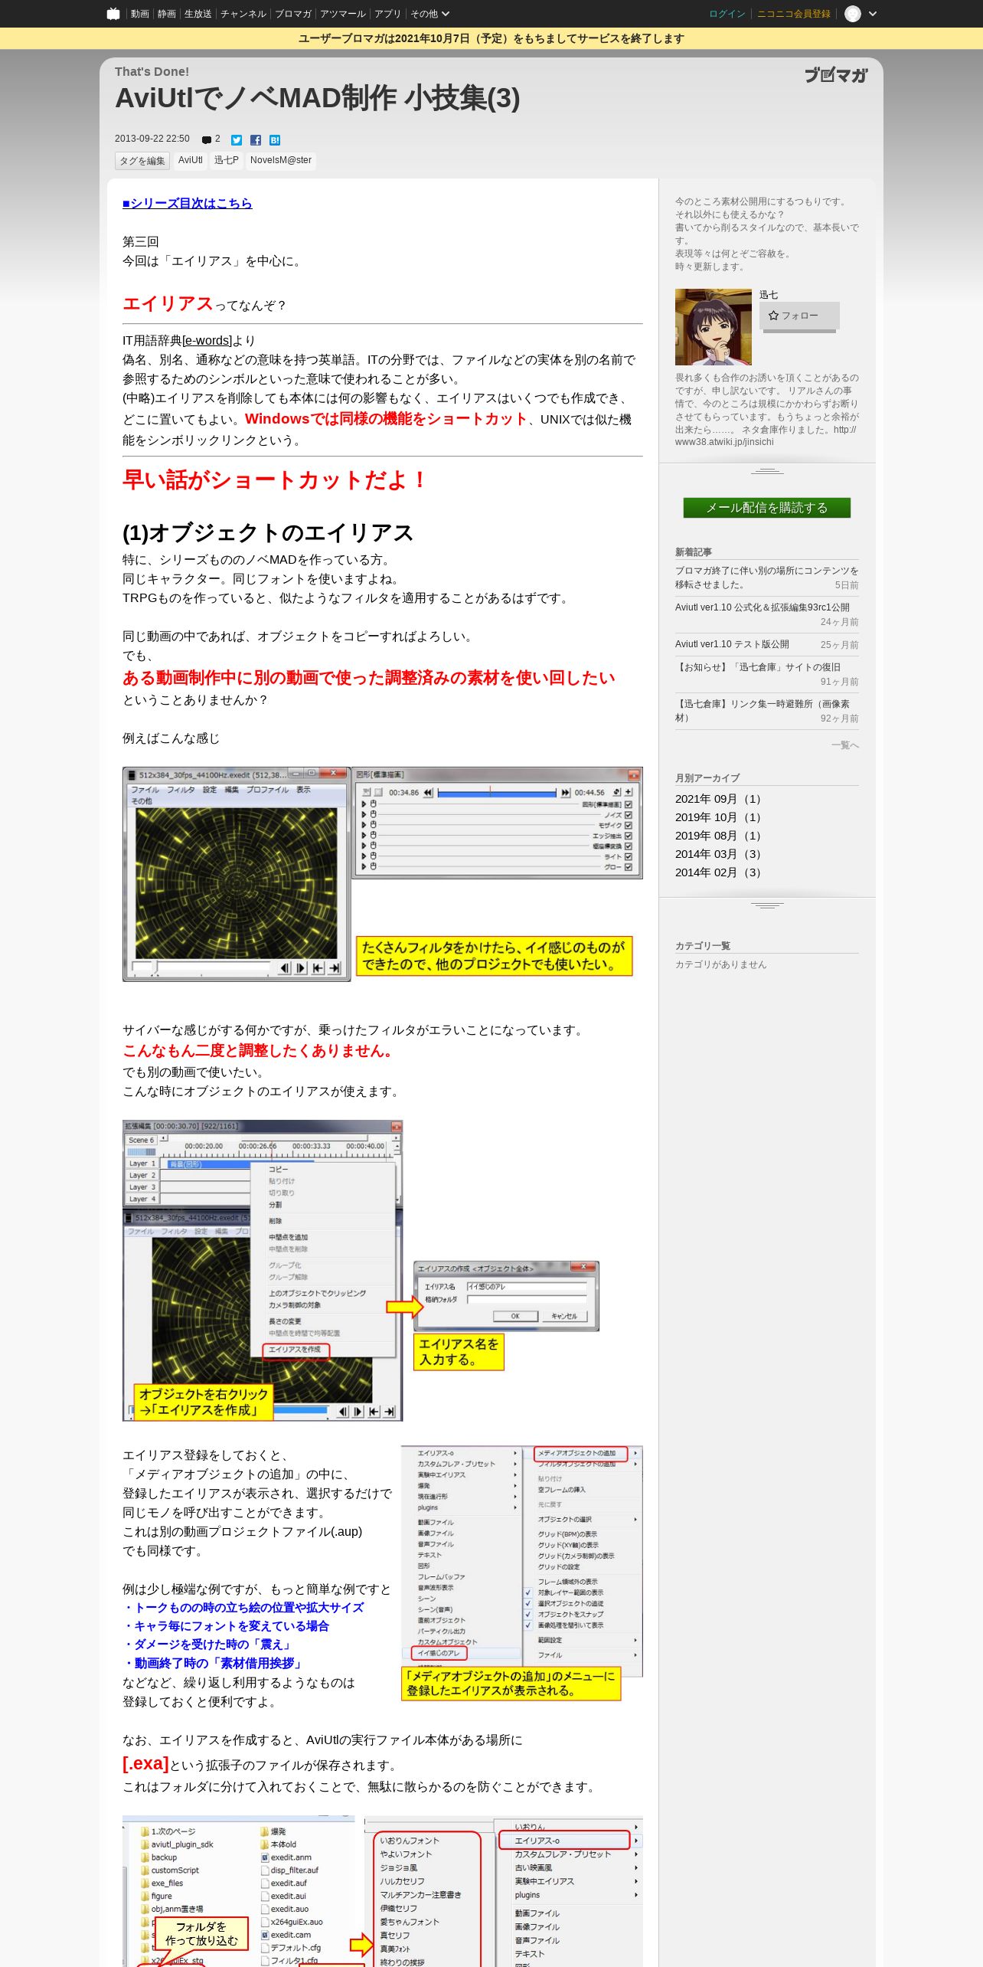Screen dimensions: 983x1967
Task: Open the AviUtl tag
Action: [191, 160]
